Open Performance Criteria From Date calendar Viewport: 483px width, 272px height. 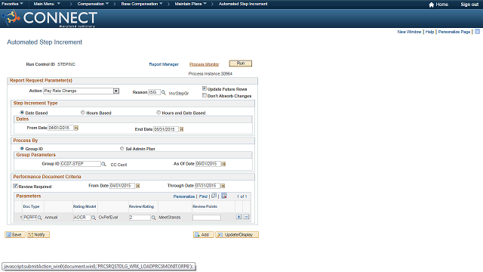pos(137,186)
